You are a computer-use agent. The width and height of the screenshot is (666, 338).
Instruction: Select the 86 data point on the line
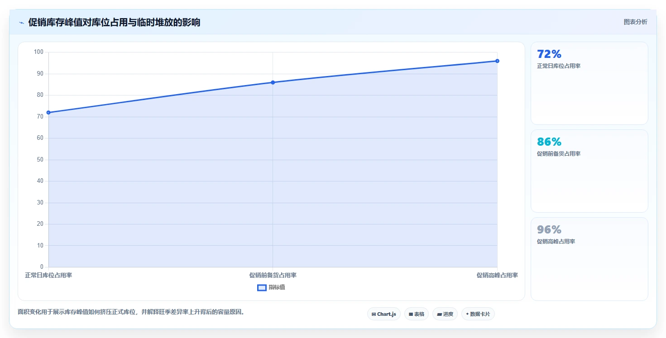(x=273, y=82)
